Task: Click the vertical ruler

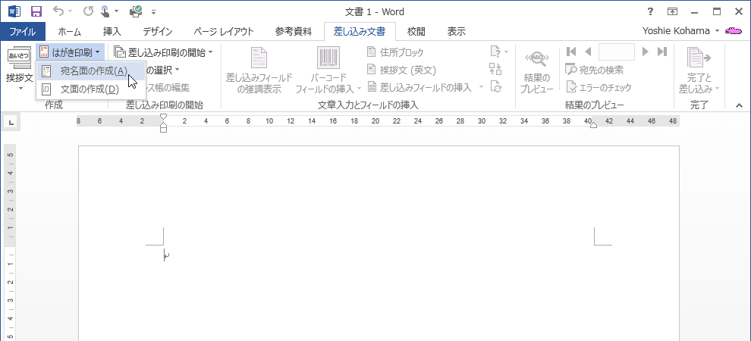Action: point(10,242)
